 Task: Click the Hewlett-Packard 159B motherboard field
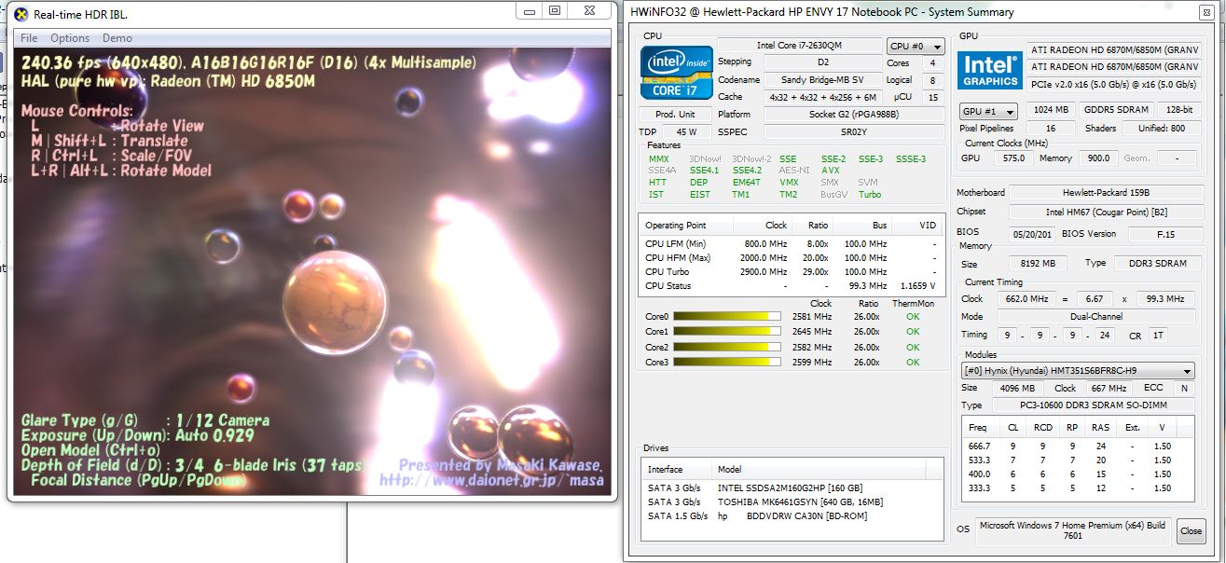click(1105, 193)
